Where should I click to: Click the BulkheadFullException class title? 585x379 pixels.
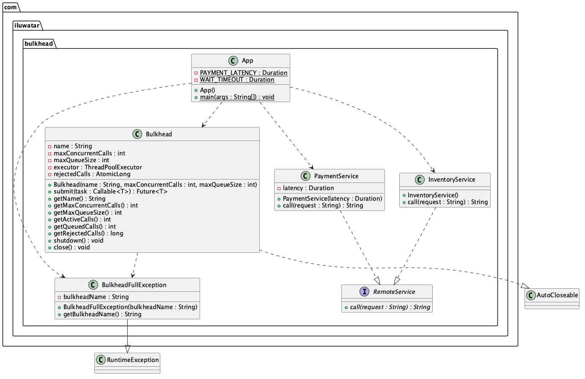point(134,285)
